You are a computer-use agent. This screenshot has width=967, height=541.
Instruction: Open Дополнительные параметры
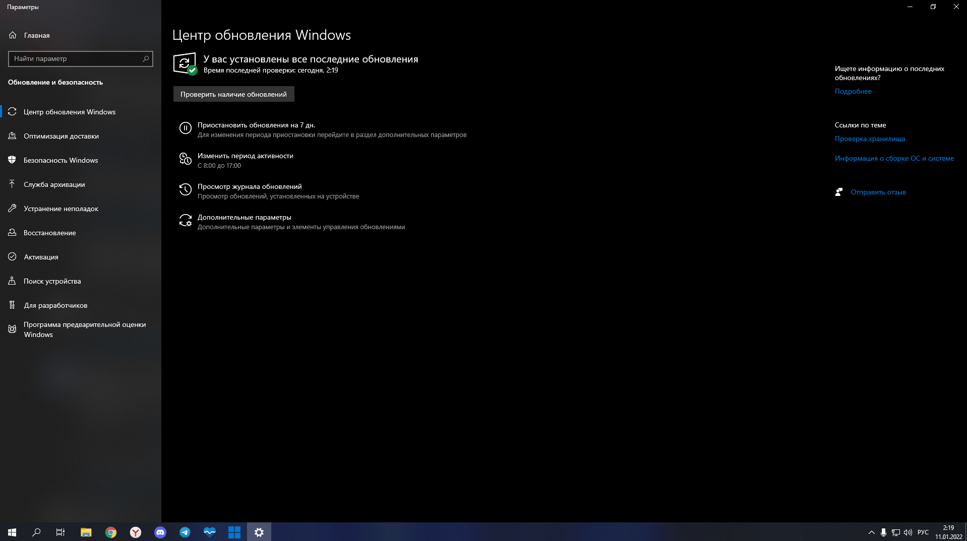pyautogui.click(x=245, y=217)
